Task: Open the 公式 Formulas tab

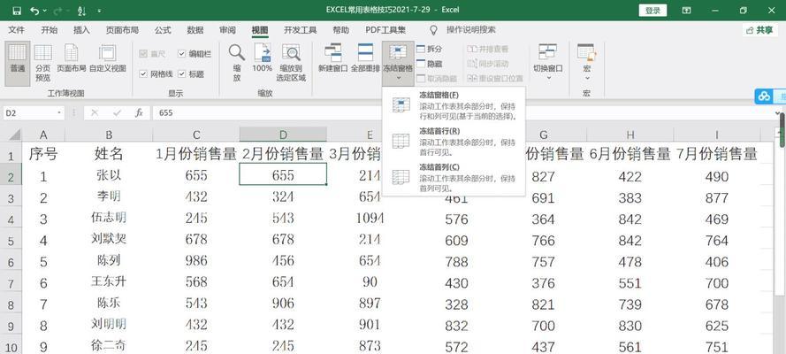Action: pos(163,30)
